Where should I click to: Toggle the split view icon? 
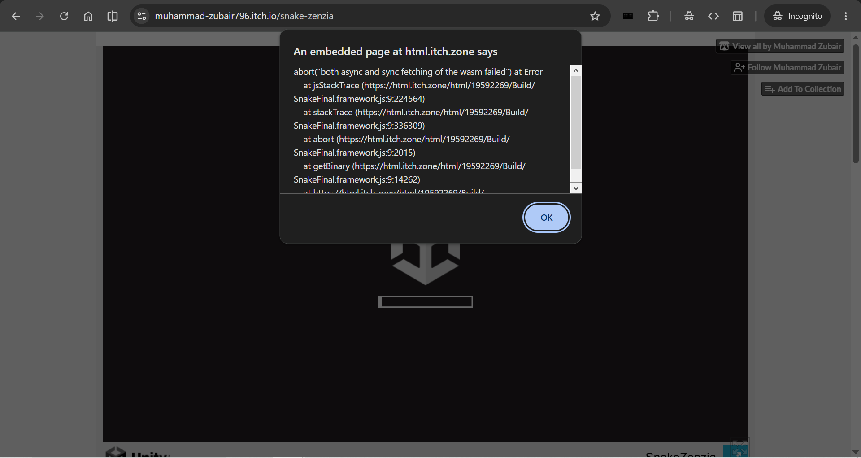[x=113, y=16]
